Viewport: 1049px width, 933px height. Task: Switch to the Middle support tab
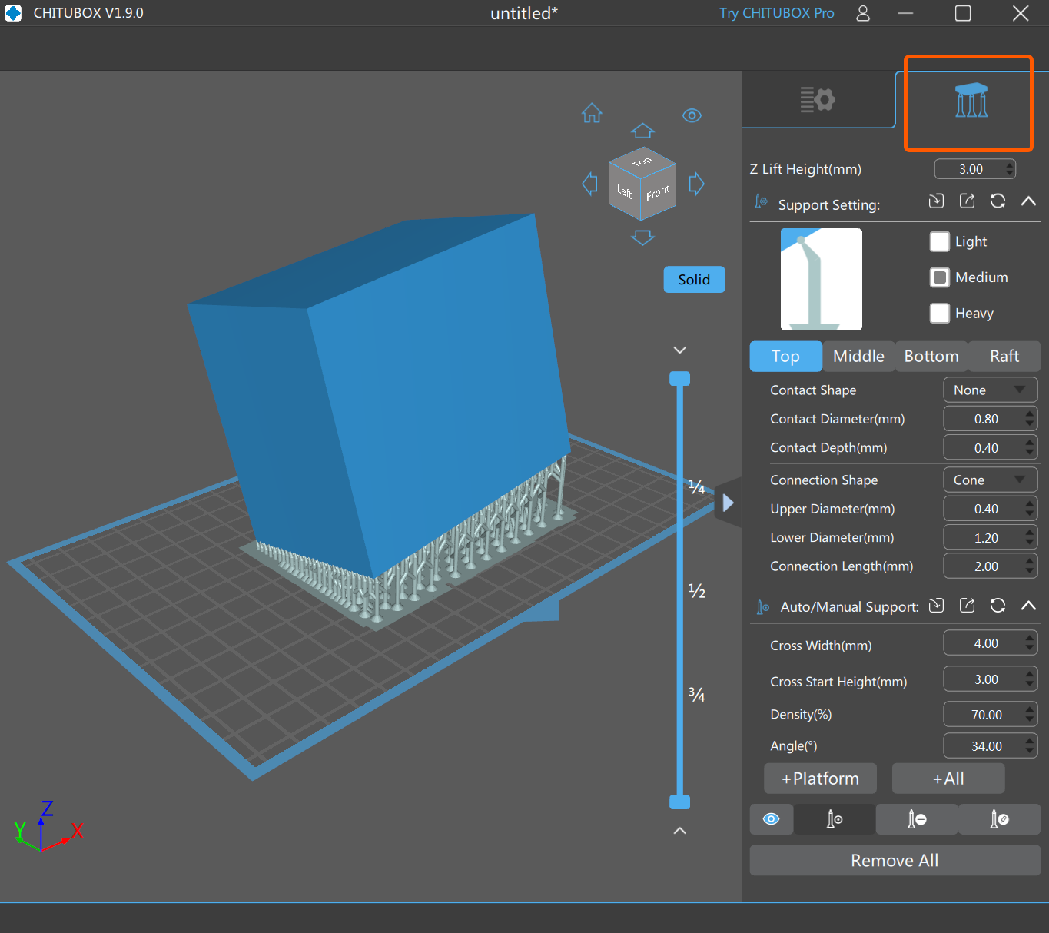[x=858, y=357]
